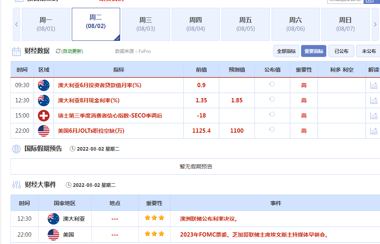Click the date selection input field
This screenshot has height=244, width=380.
[x=345, y=1]
